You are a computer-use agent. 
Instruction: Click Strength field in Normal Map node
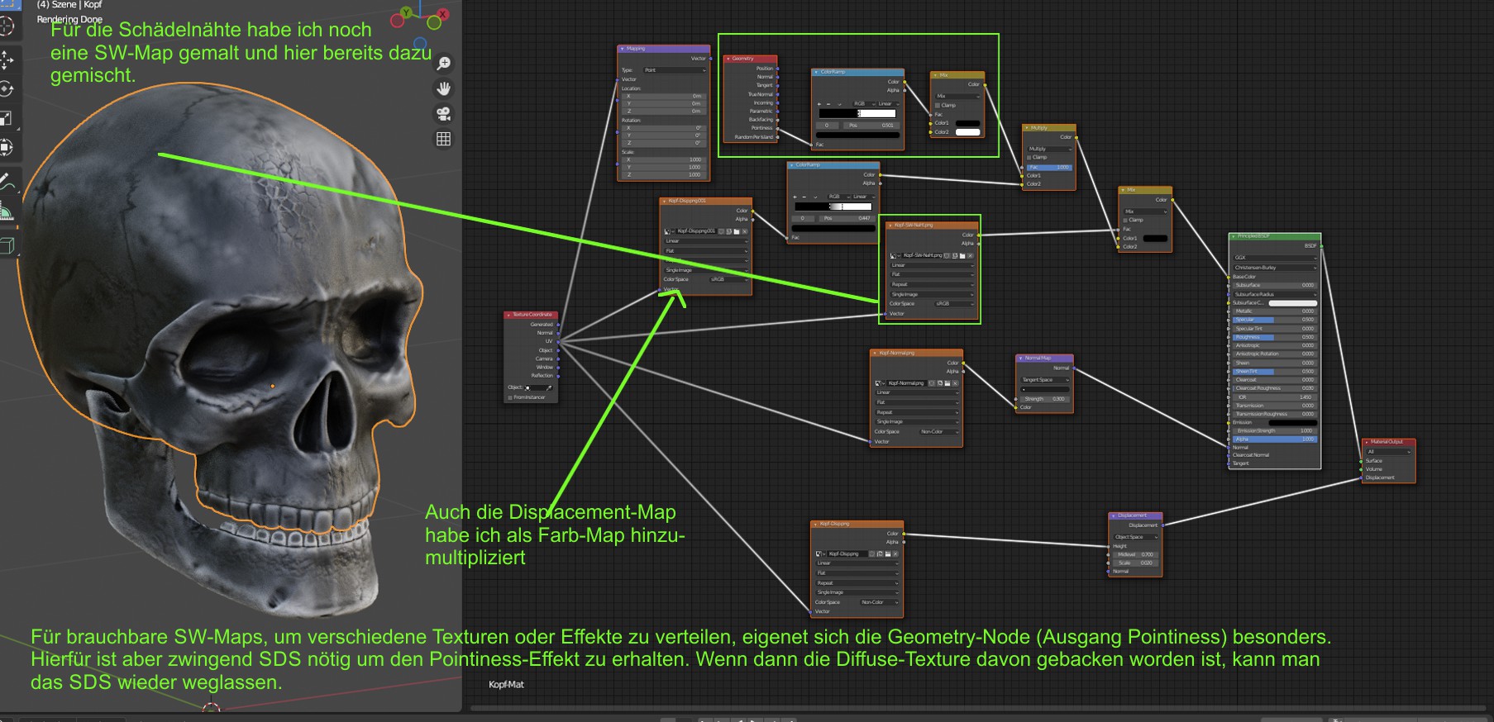[x=1045, y=399]
